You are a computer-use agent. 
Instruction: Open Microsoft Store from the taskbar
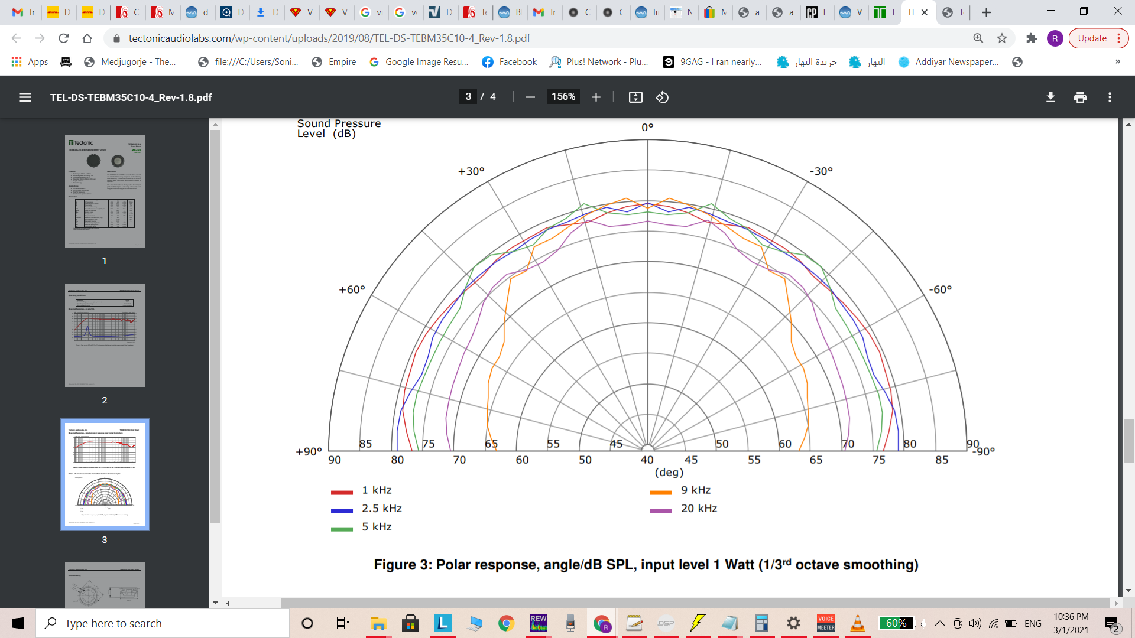[x=410, y=623]
